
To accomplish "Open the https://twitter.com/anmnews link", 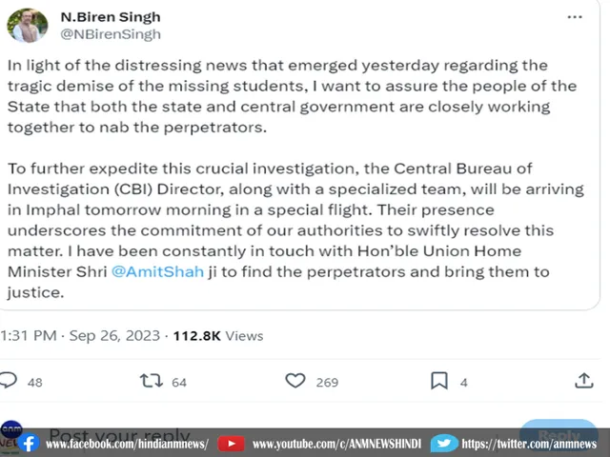I will tap(529, 445).
